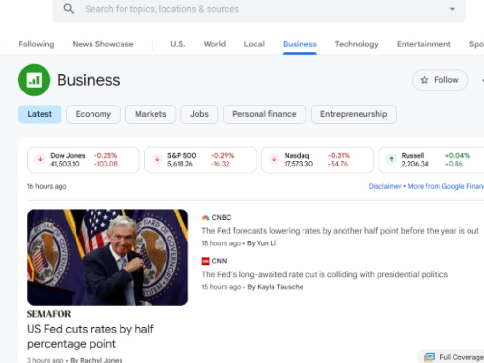The image size is (484, 363).
Task: Switch to the U.S. tab
Action: [178, 44]
